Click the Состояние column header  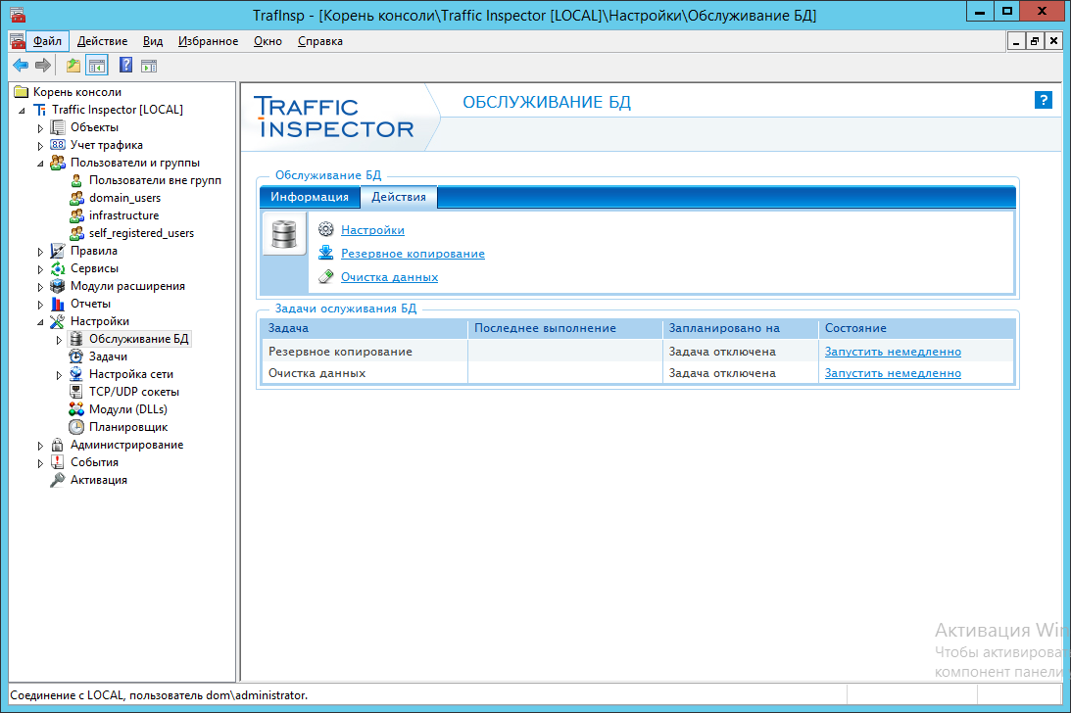coord(916,328)
